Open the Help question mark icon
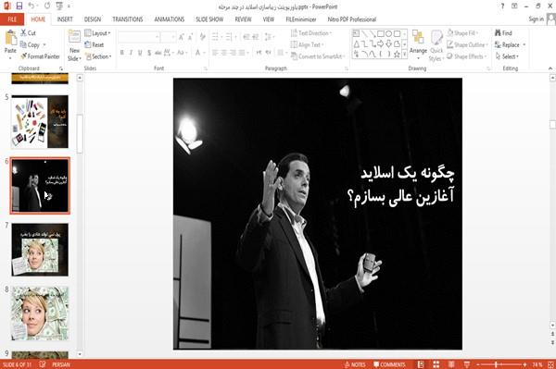This screenshot has height=369, width=556. (x=502, y=6)
